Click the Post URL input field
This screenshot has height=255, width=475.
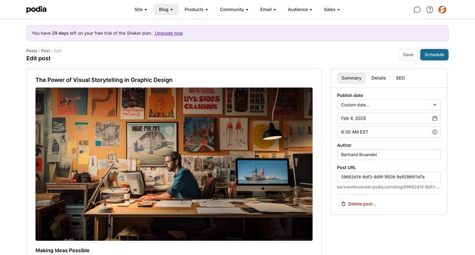pos(388,177)
